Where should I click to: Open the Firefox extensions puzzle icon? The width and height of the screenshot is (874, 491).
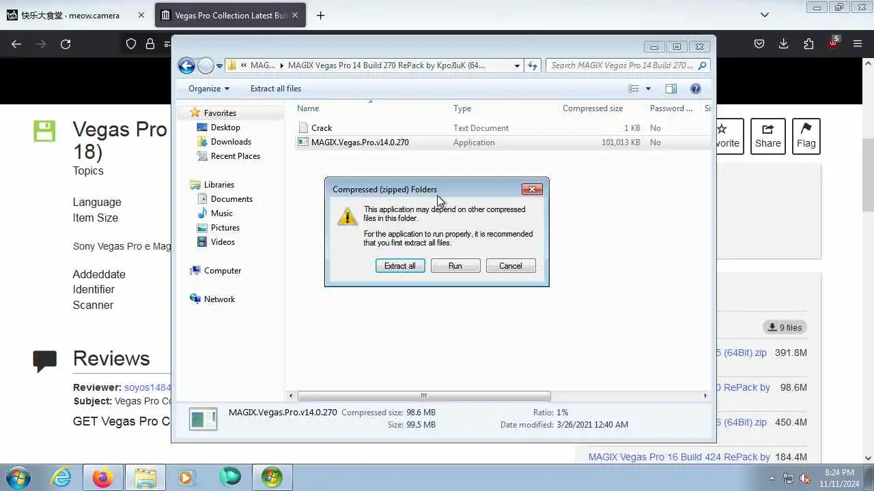(808, 44)
